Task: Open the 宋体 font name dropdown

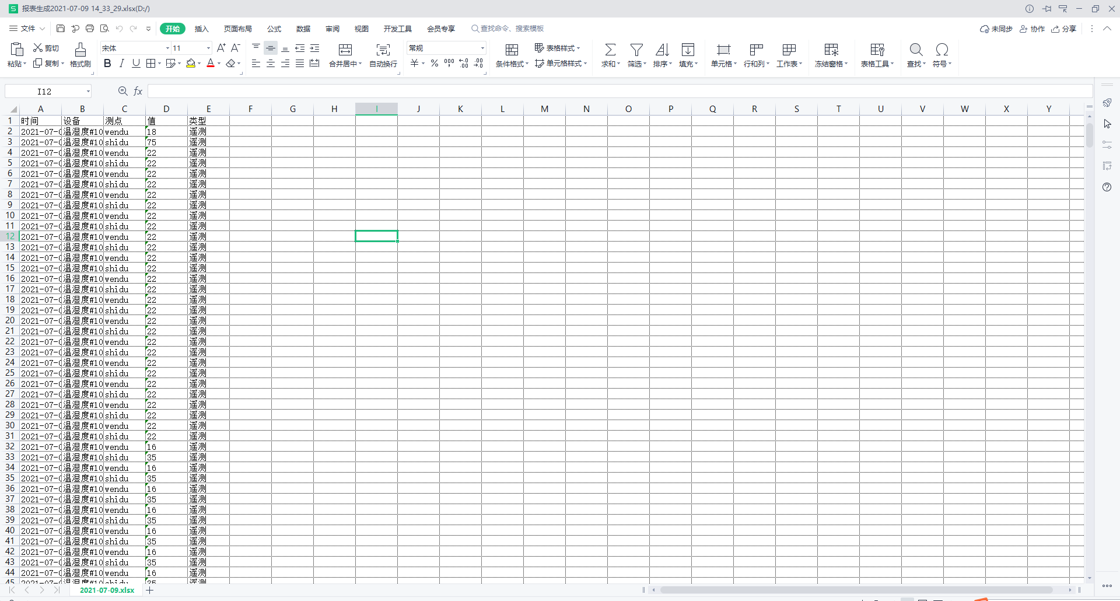Action: point(167,48)
